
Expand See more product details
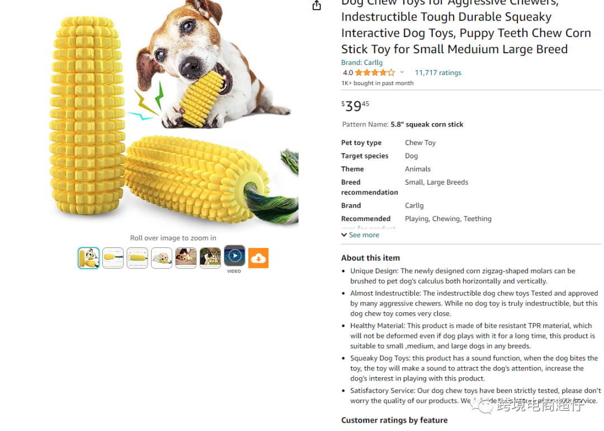point(360,235)
